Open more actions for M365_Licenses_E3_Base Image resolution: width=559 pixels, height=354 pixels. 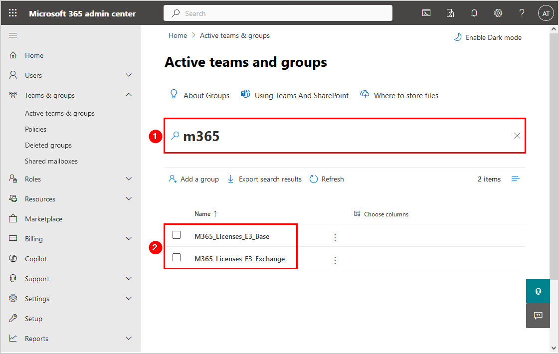point(335,238)
